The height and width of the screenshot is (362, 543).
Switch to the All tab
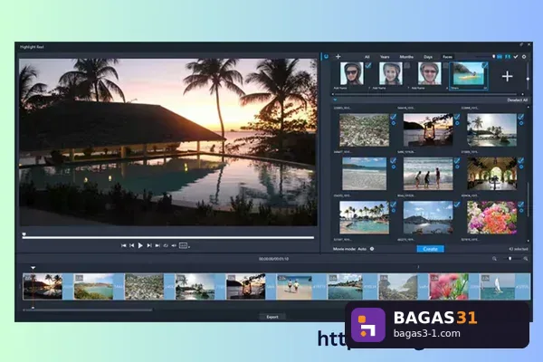tap(367, 57)
